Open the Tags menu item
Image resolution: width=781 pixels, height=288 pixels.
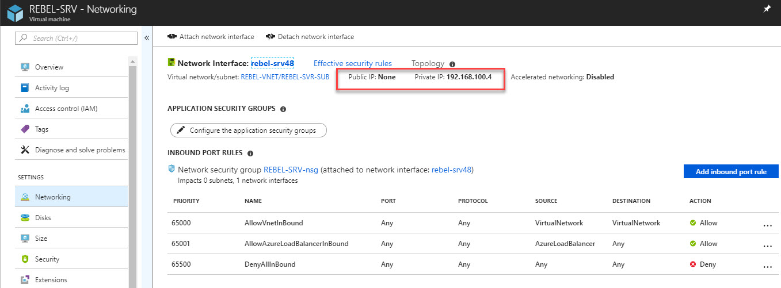point(71,129)
